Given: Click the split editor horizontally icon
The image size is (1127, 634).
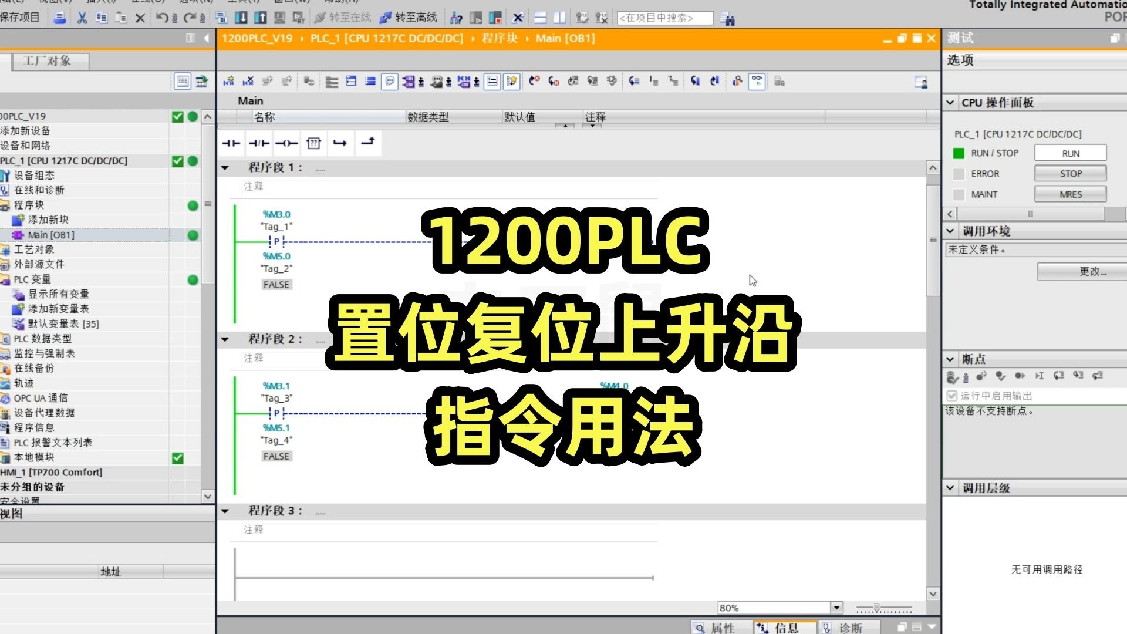Looking at the screenshot, I should (540, 18).
